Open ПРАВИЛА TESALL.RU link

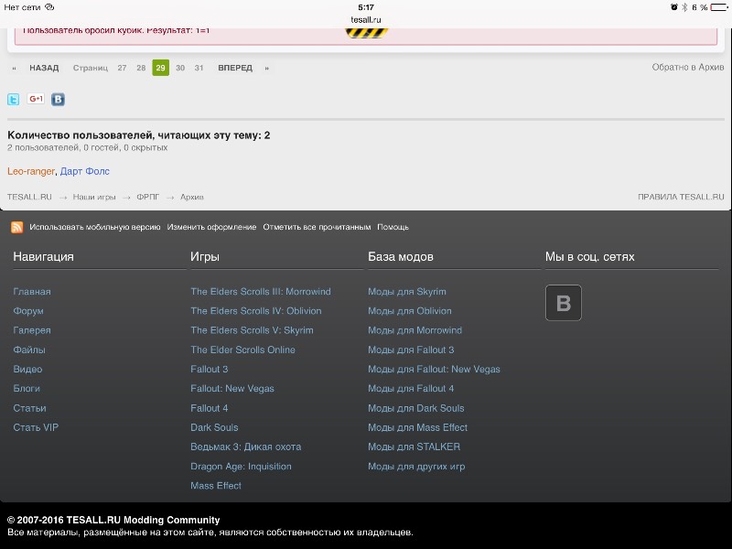pyautogui.click(x=681, y=197)
